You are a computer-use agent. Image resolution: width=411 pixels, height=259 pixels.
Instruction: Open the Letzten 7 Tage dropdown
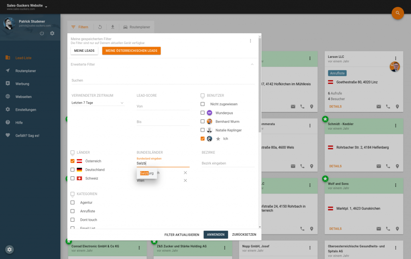98,103
